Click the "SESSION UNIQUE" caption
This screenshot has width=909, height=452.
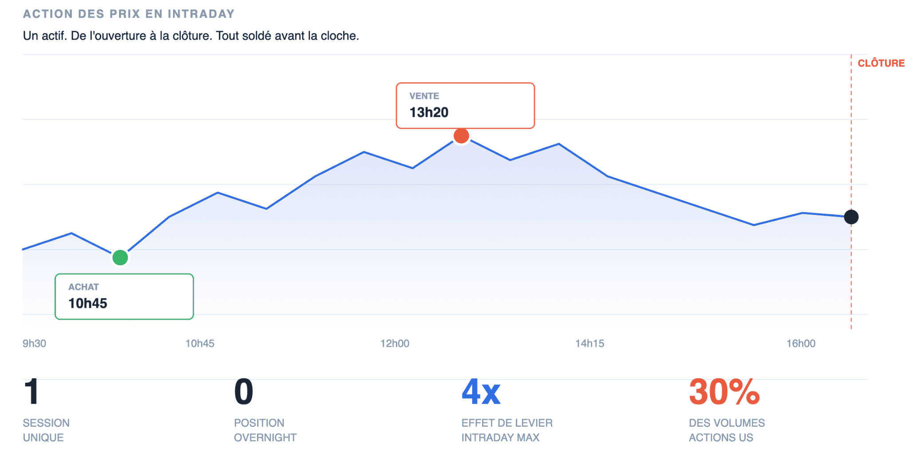(x=46, y=430)
